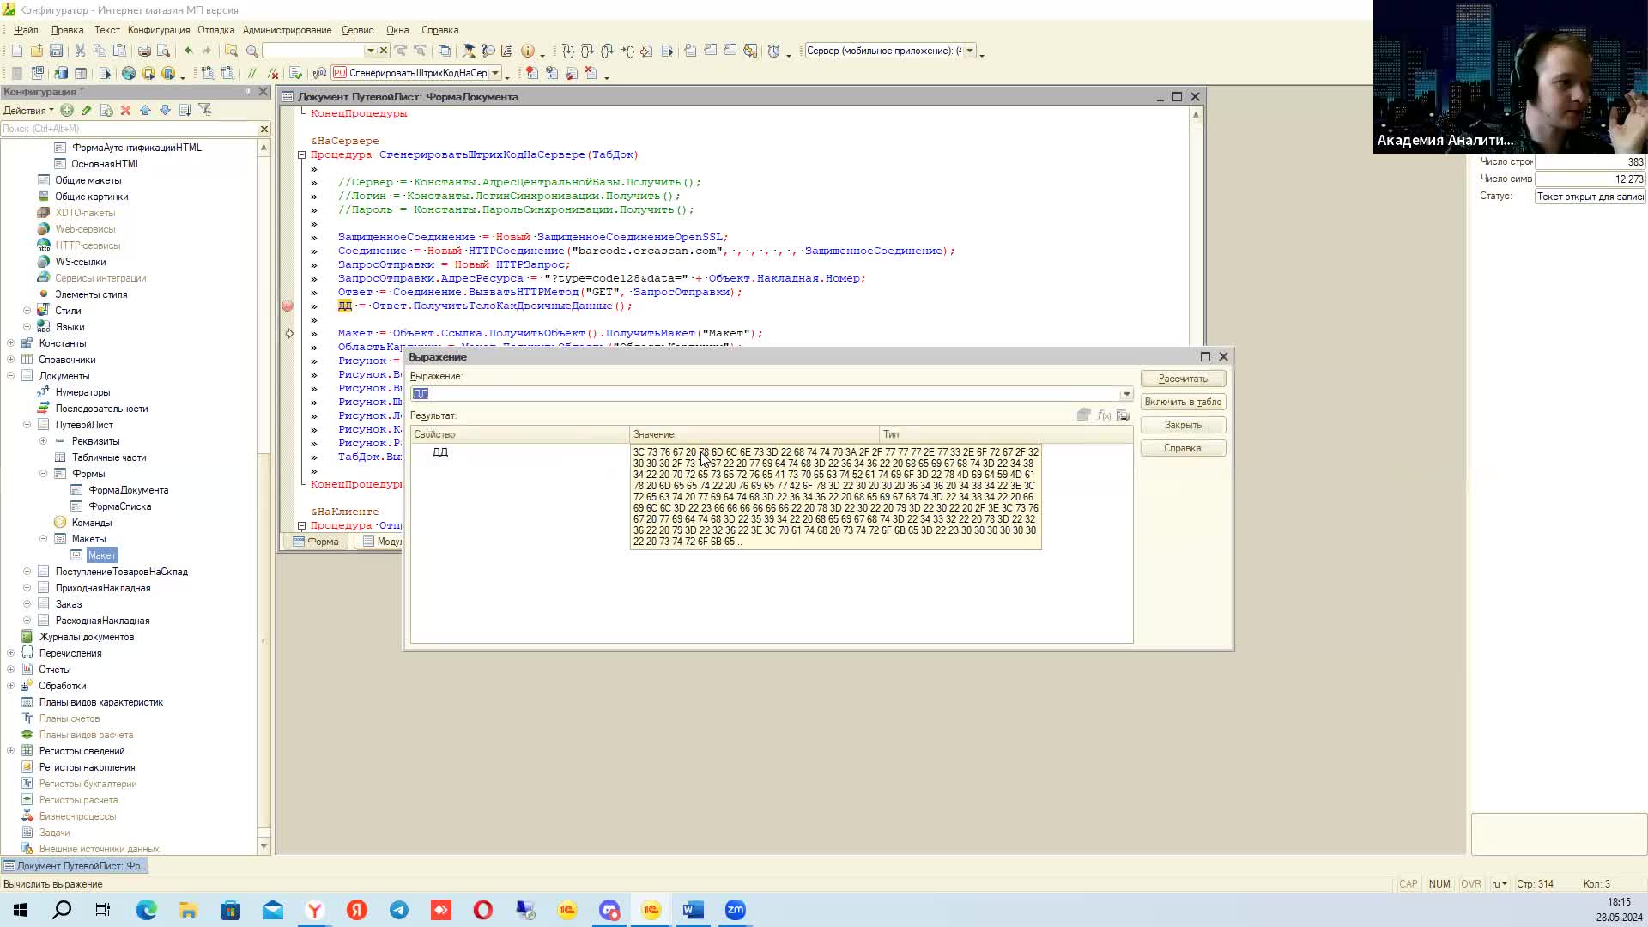Collapse the ПутевойЛист tree node
The width and height of the screenshot is (1648, 927).
click(x=27, y=425)
